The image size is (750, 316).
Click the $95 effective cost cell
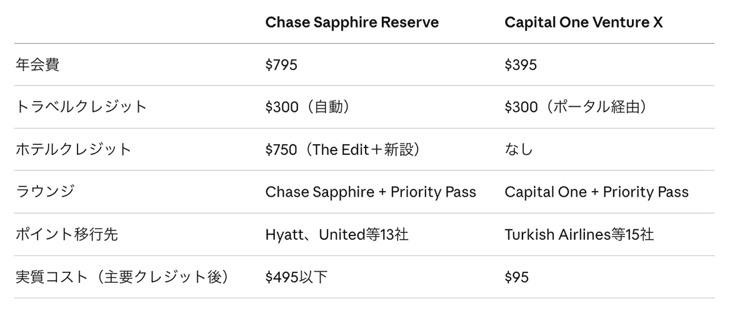517,277
